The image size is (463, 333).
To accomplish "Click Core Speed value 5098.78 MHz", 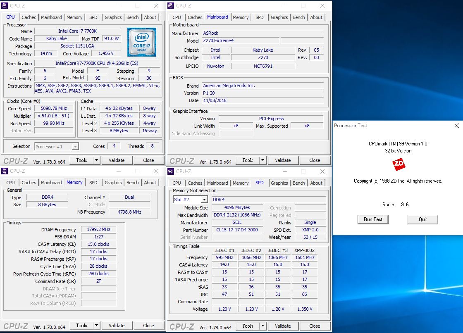I will (x=54, y=108).
